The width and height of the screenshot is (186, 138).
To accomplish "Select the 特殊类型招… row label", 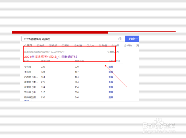I will point(31,97).
